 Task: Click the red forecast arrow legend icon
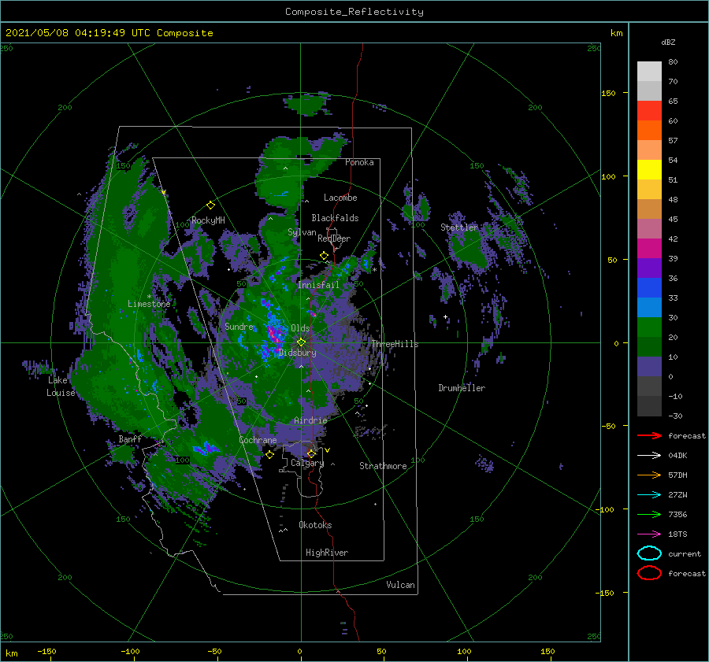[x=649, y=435]
